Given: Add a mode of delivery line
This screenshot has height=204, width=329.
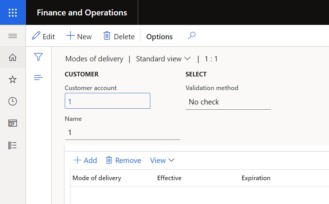Looking at the screenshot, I should click(85, 160).
